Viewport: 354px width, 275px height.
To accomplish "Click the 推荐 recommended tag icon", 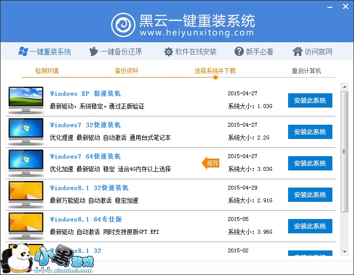I will [210, 163].
